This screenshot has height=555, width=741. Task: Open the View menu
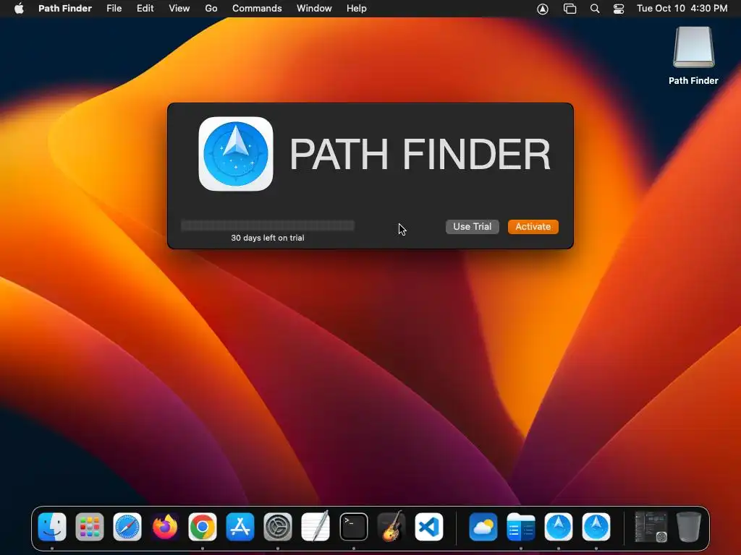[x=179, y=9]
